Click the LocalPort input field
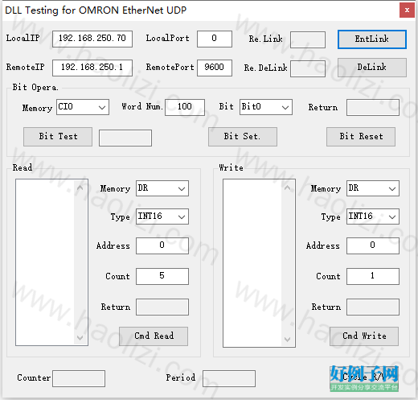Screen dimensions: 418x400 pyautogui.click(x=215, y=39)
